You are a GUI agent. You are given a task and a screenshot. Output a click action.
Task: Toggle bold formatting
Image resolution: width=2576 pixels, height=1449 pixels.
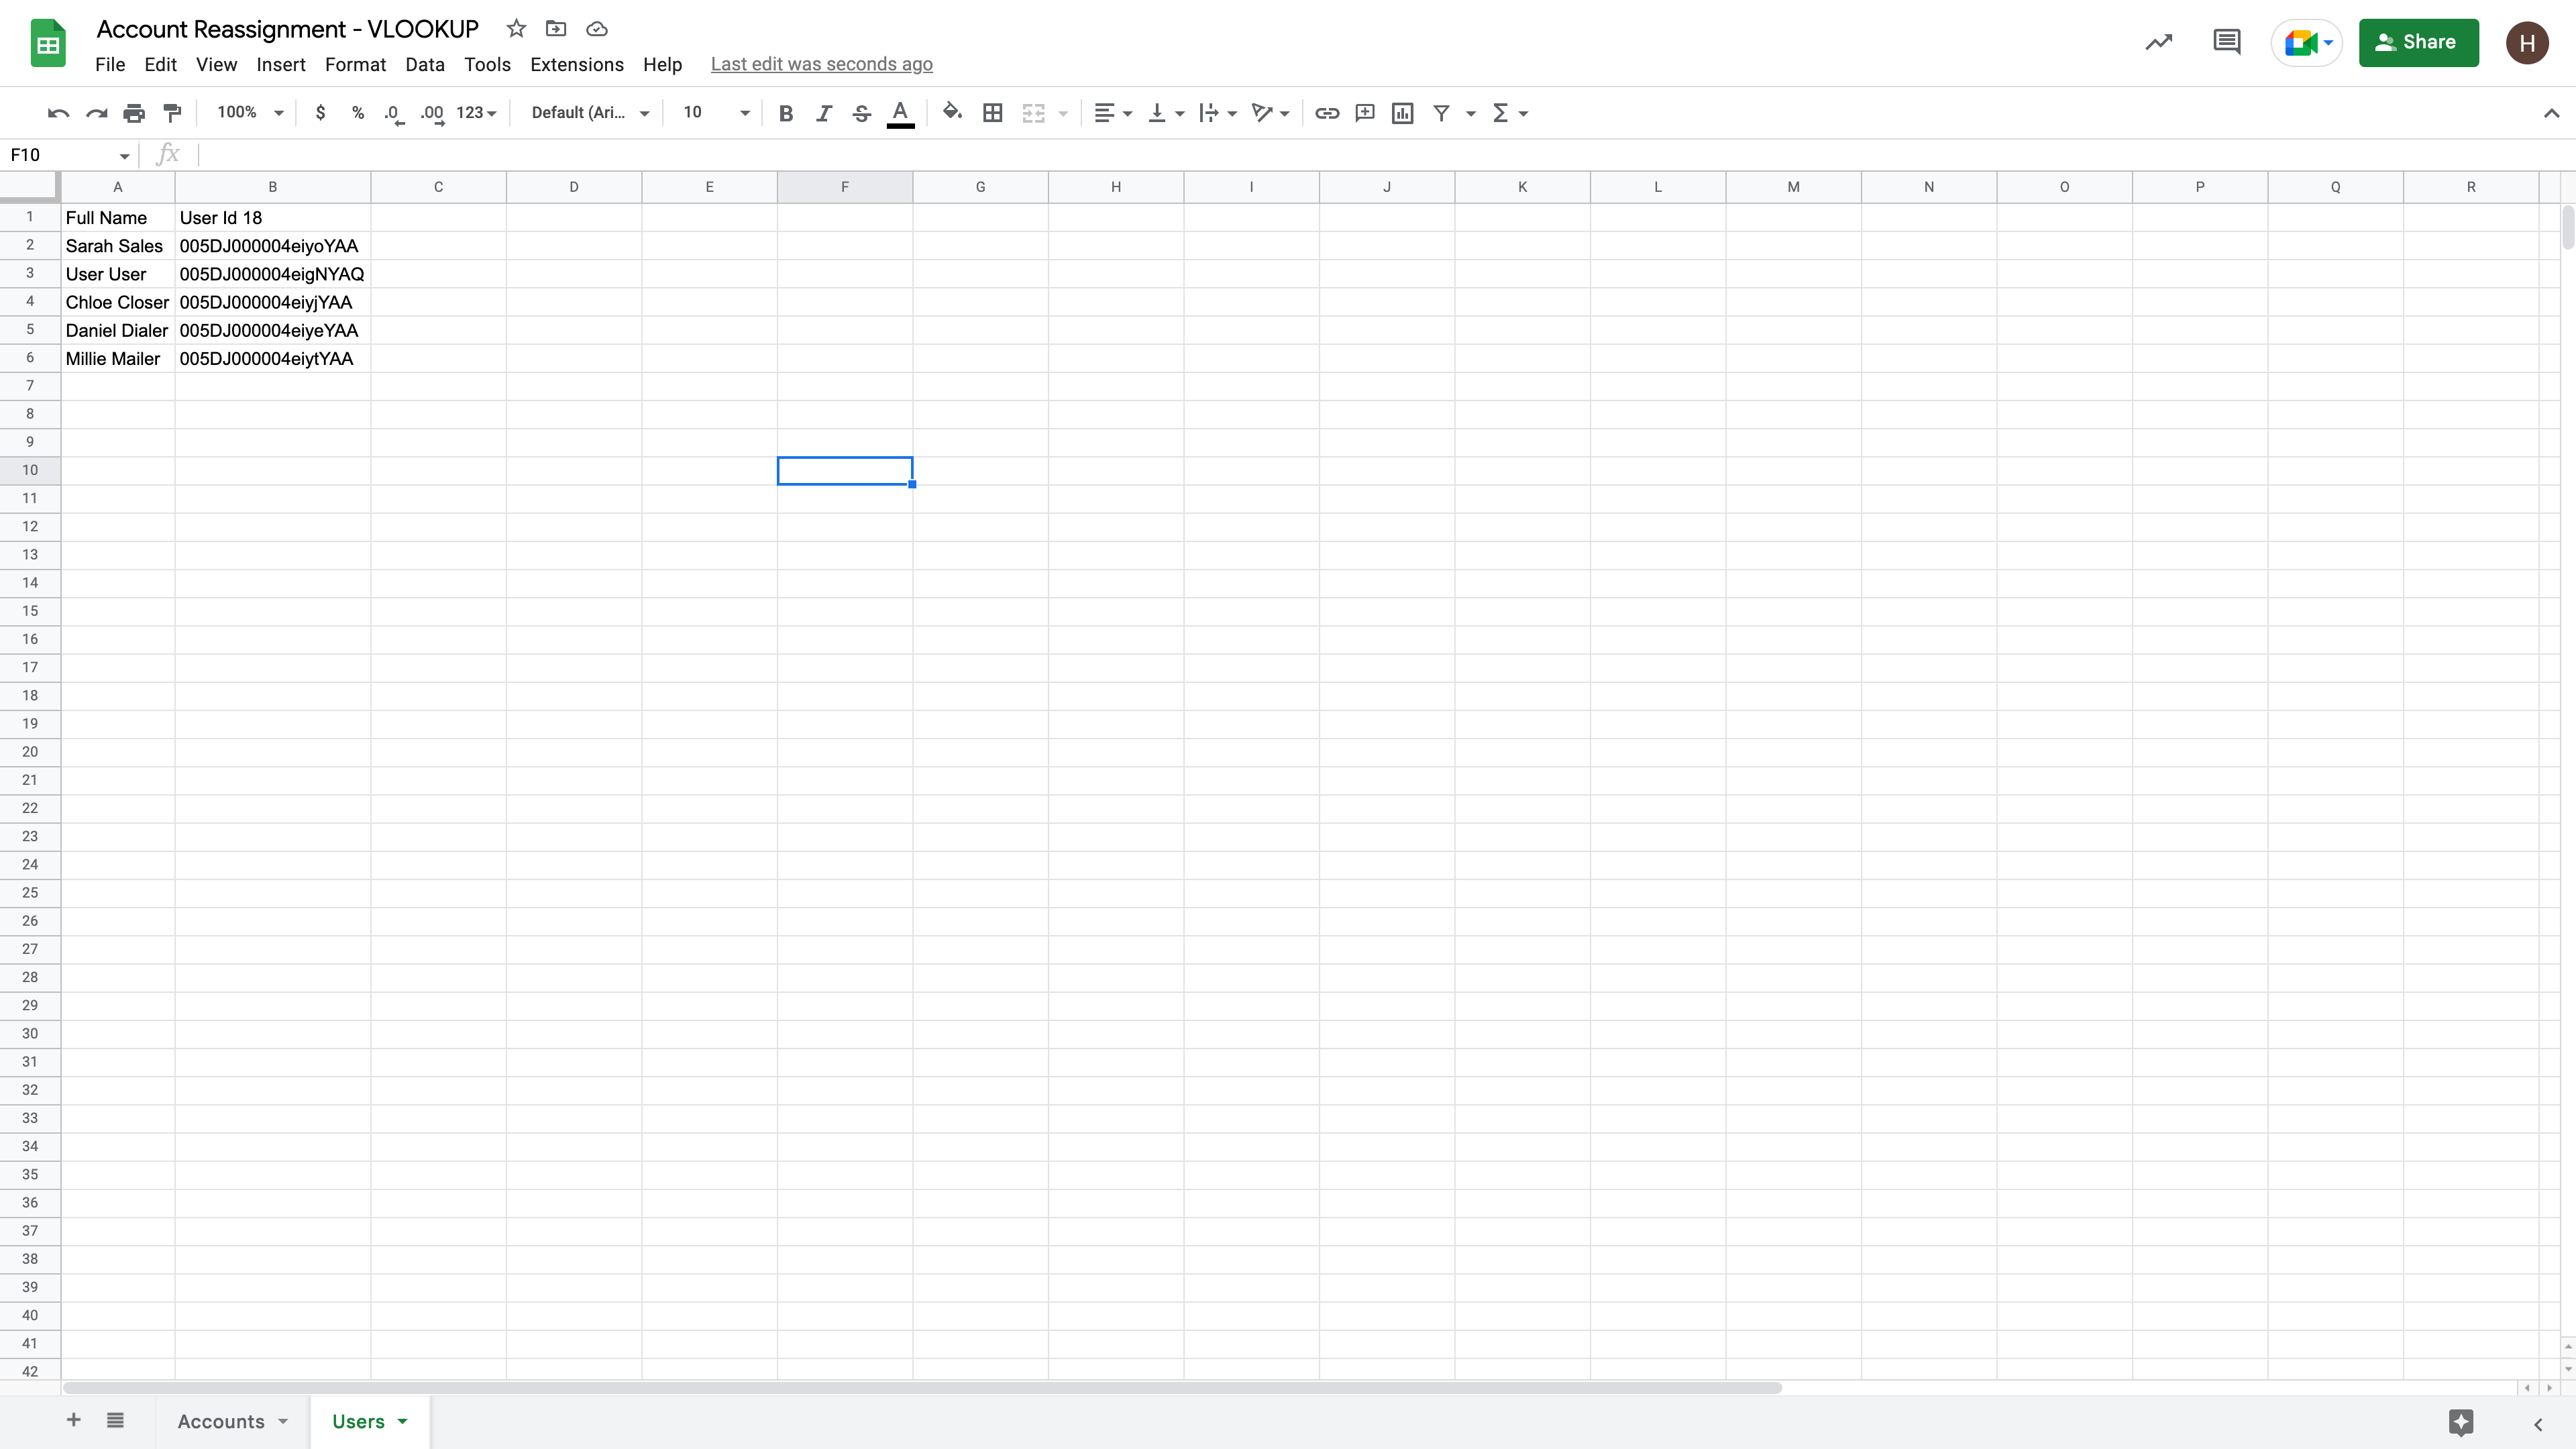(x=786, y=113)
